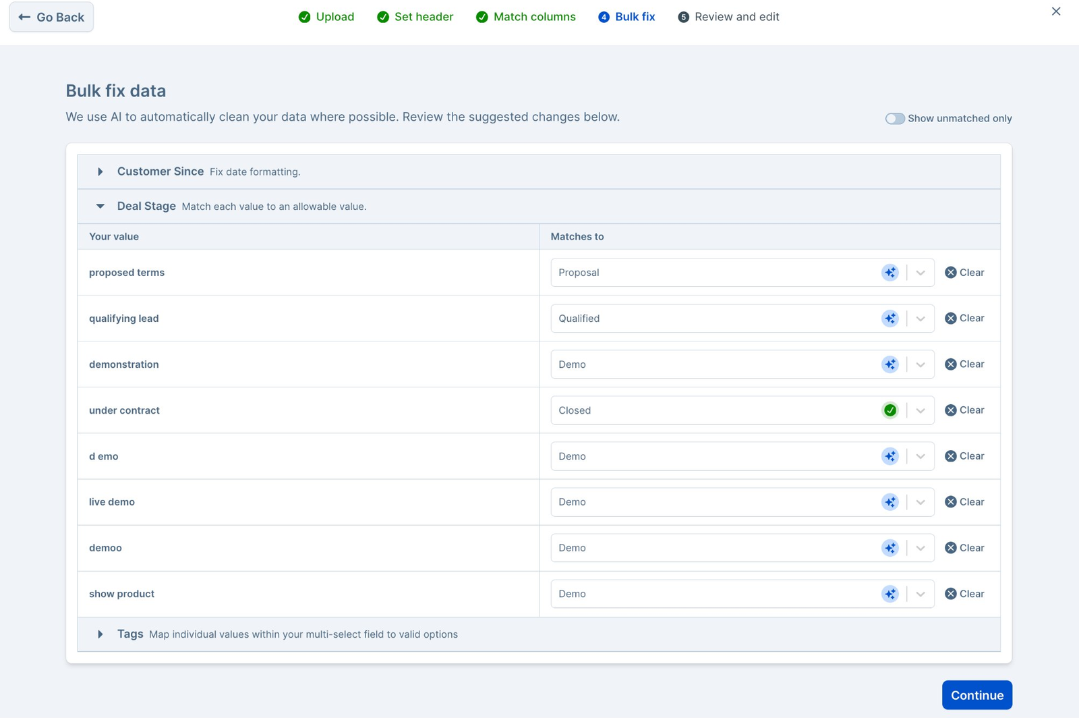Click the AI sparkle icon in demoo row

[x=890, y=548]
